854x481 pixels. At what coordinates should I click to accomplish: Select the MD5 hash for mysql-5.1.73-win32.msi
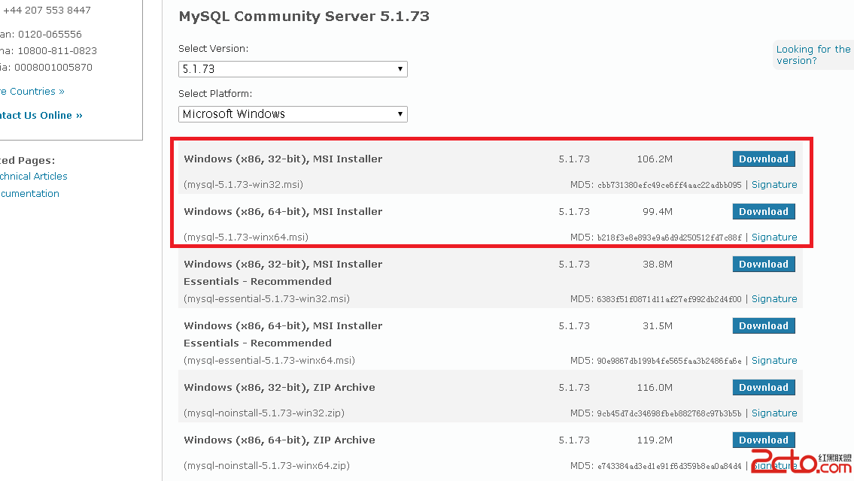coord(670,185)
